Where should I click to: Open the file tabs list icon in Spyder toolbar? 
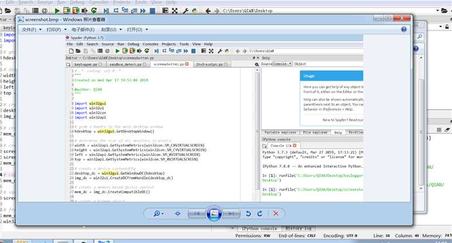(35, 11)
